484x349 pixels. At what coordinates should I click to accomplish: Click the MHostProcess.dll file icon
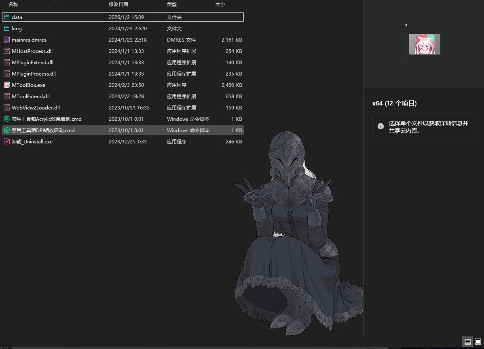tap(7, 51)
